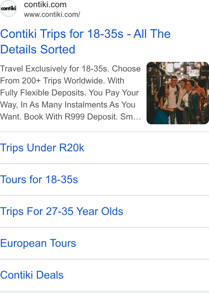The width and height of the screenshot is (209, 293).
Task: Click the Contiki brand icon beside the URL
Action: click(8, 8)
